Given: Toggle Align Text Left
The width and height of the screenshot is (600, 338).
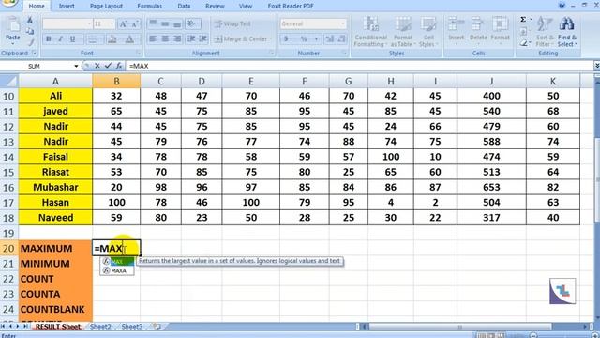Looking at the screenshot, I should pos(153,38).
